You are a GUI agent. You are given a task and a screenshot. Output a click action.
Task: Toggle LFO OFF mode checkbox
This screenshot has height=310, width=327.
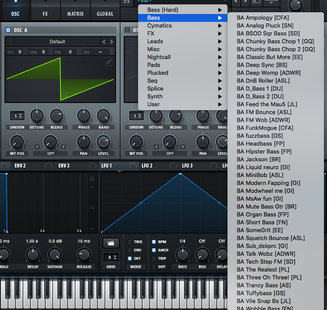point(130,258)
